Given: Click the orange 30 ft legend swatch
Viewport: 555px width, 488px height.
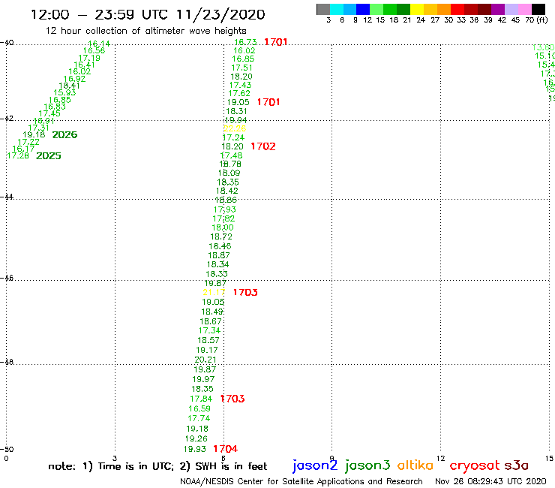Looking at the screenshot, I should [444, 9].
